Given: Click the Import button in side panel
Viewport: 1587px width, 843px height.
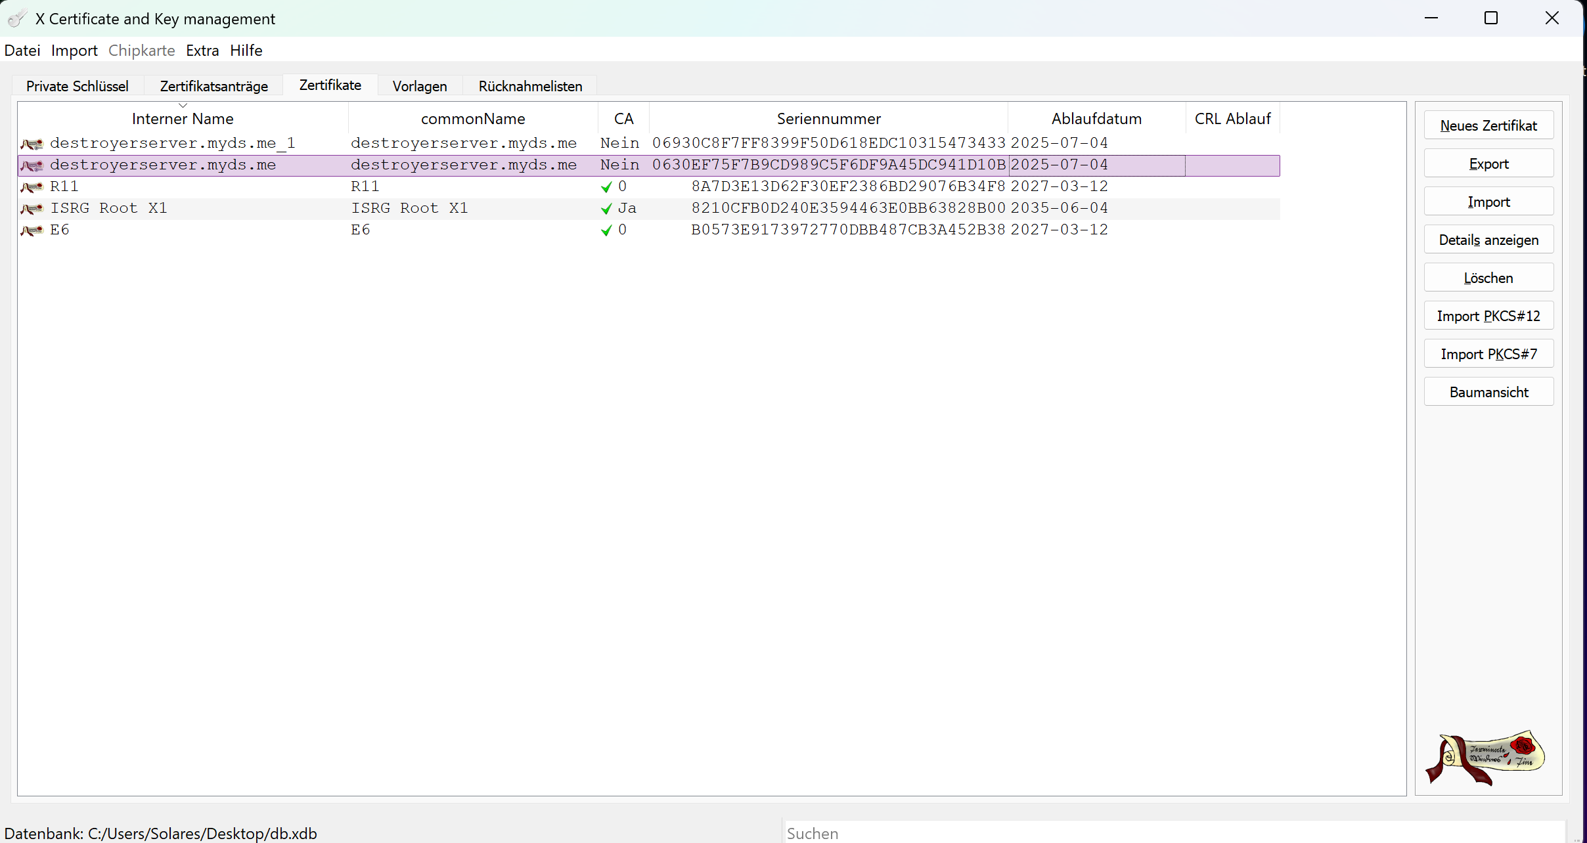Looking at the screenshot, I should [1488, 202].
